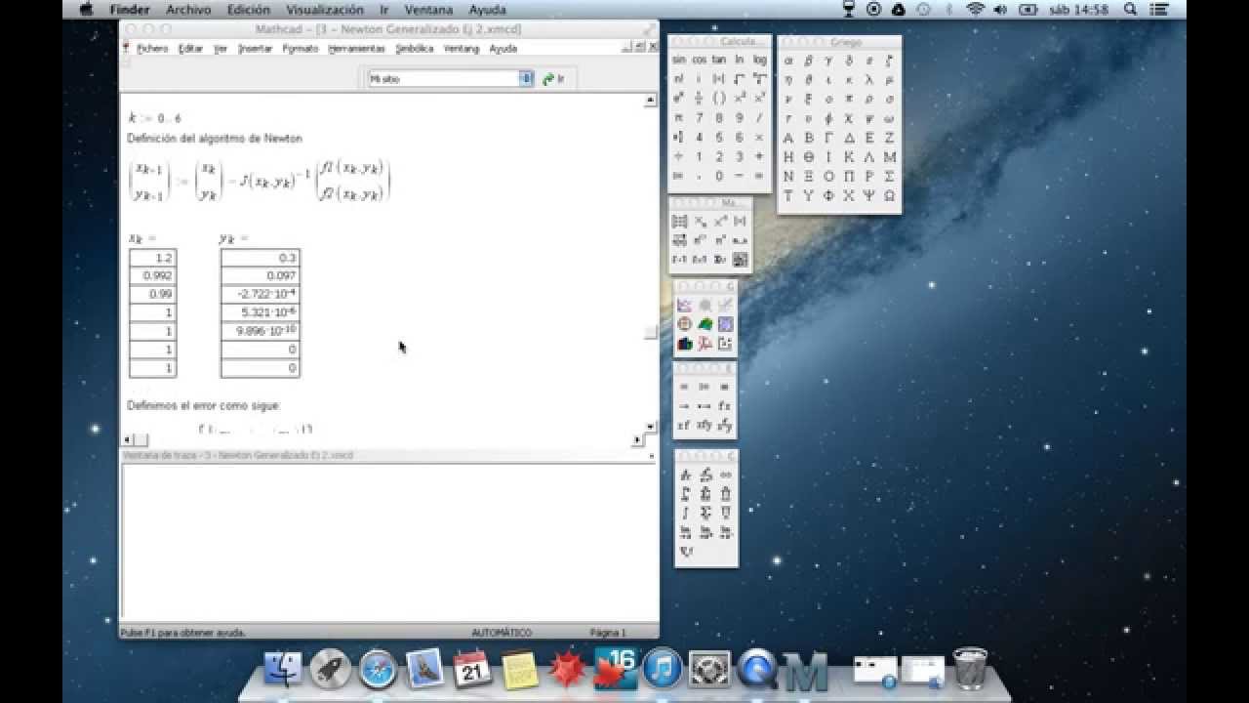The height and width of the screenshot is (703, 1249).
Task: Click the horizontal scrollbar left arrow
Action: click(127, 439)
